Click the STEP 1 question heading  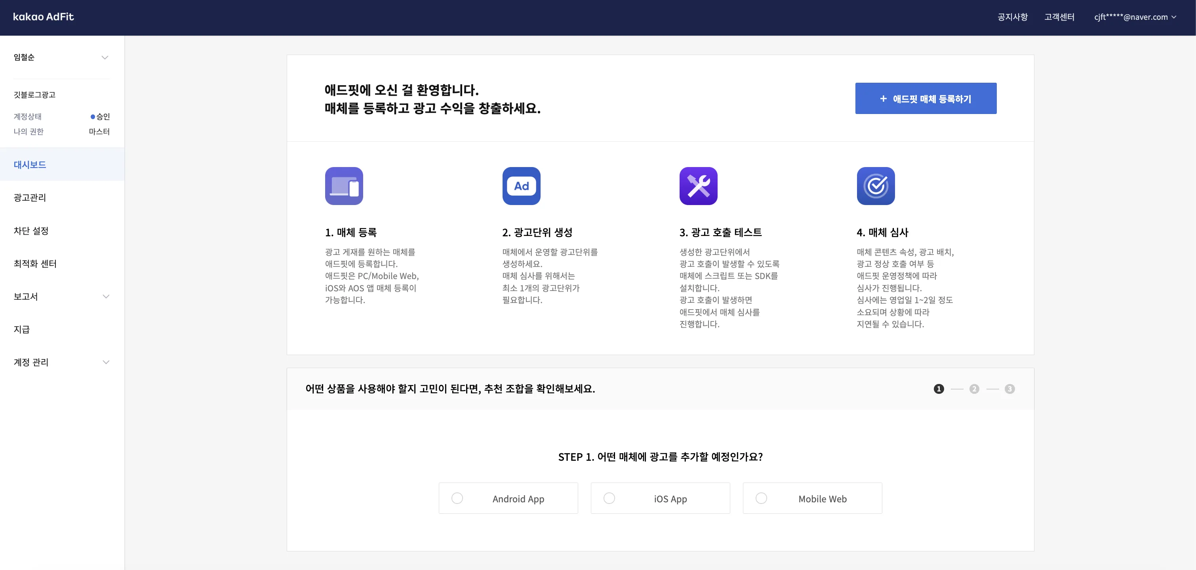(x=660, y=457)
